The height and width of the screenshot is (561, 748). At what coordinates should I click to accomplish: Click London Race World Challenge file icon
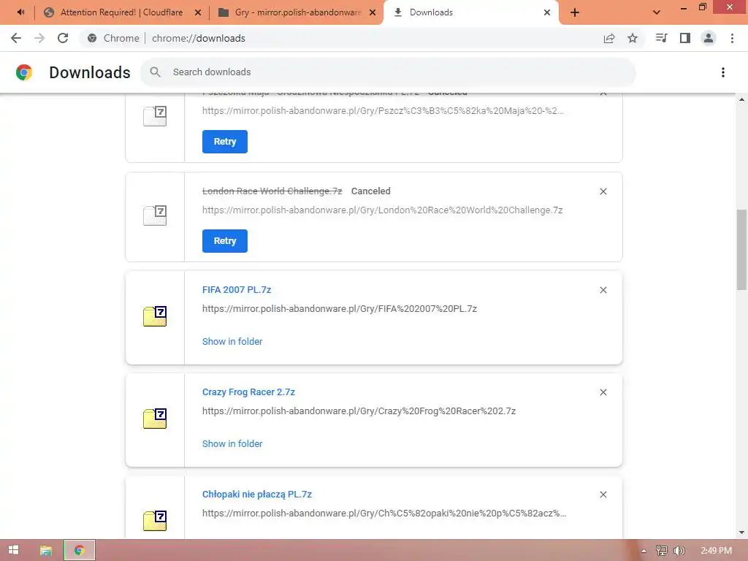click(x=155, y=215)
